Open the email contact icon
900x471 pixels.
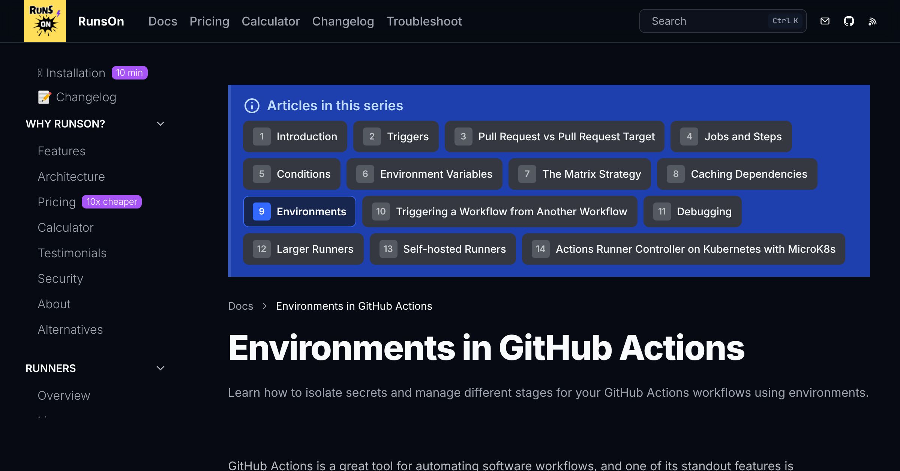point(825,21)
